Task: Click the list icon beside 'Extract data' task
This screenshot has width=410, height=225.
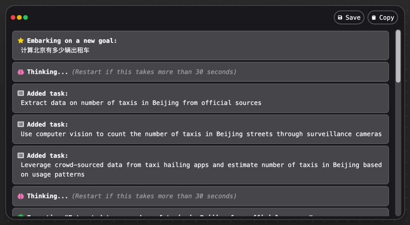Action: pos(20,93)
